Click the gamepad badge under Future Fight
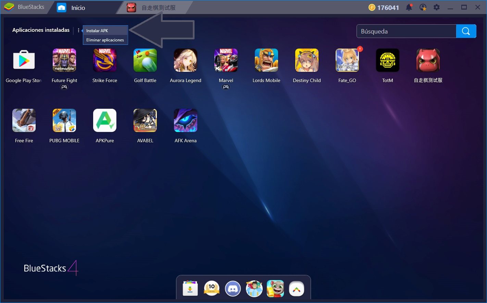 (x=64, y=87)
